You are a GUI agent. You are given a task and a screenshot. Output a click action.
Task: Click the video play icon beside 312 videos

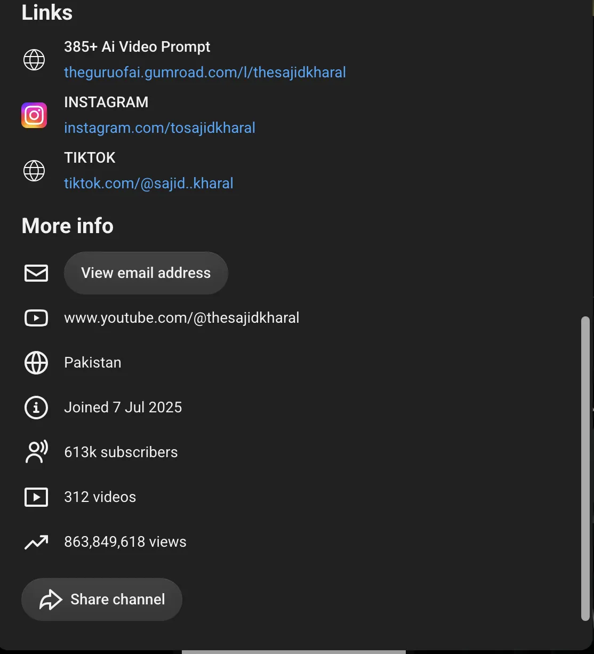[x=36, y=497]
